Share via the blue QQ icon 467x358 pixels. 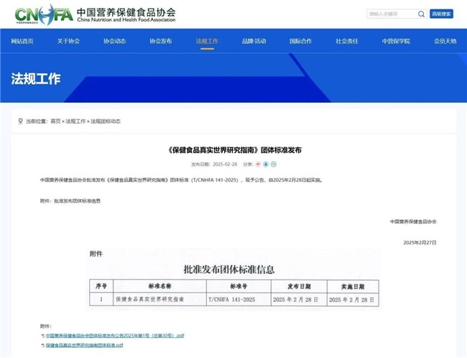pos(266,164)
